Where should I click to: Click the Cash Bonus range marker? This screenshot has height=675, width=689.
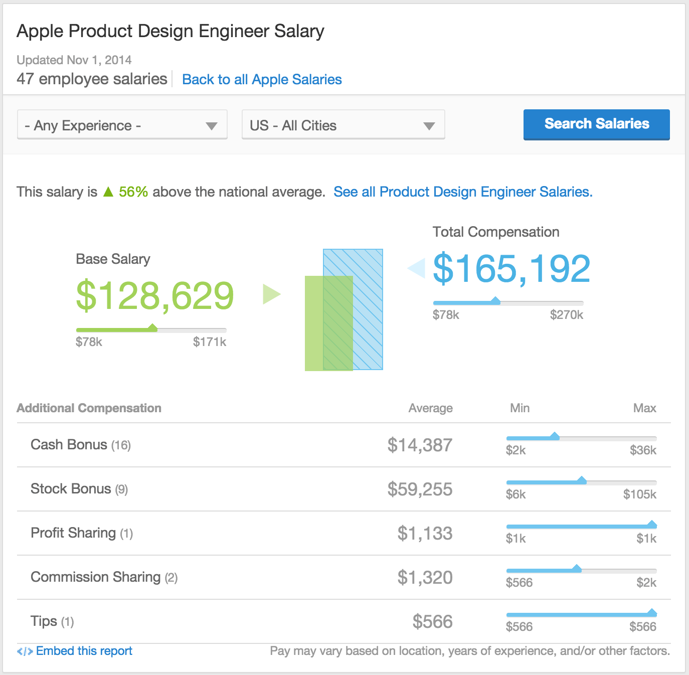(554, 436)
